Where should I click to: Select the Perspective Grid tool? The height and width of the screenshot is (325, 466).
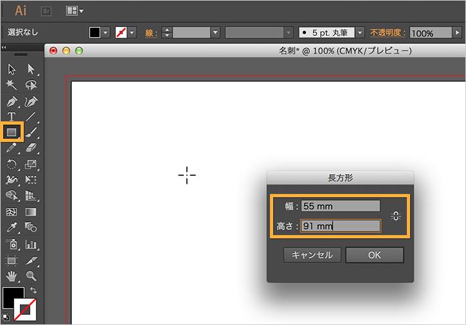[x=31, y=195]
